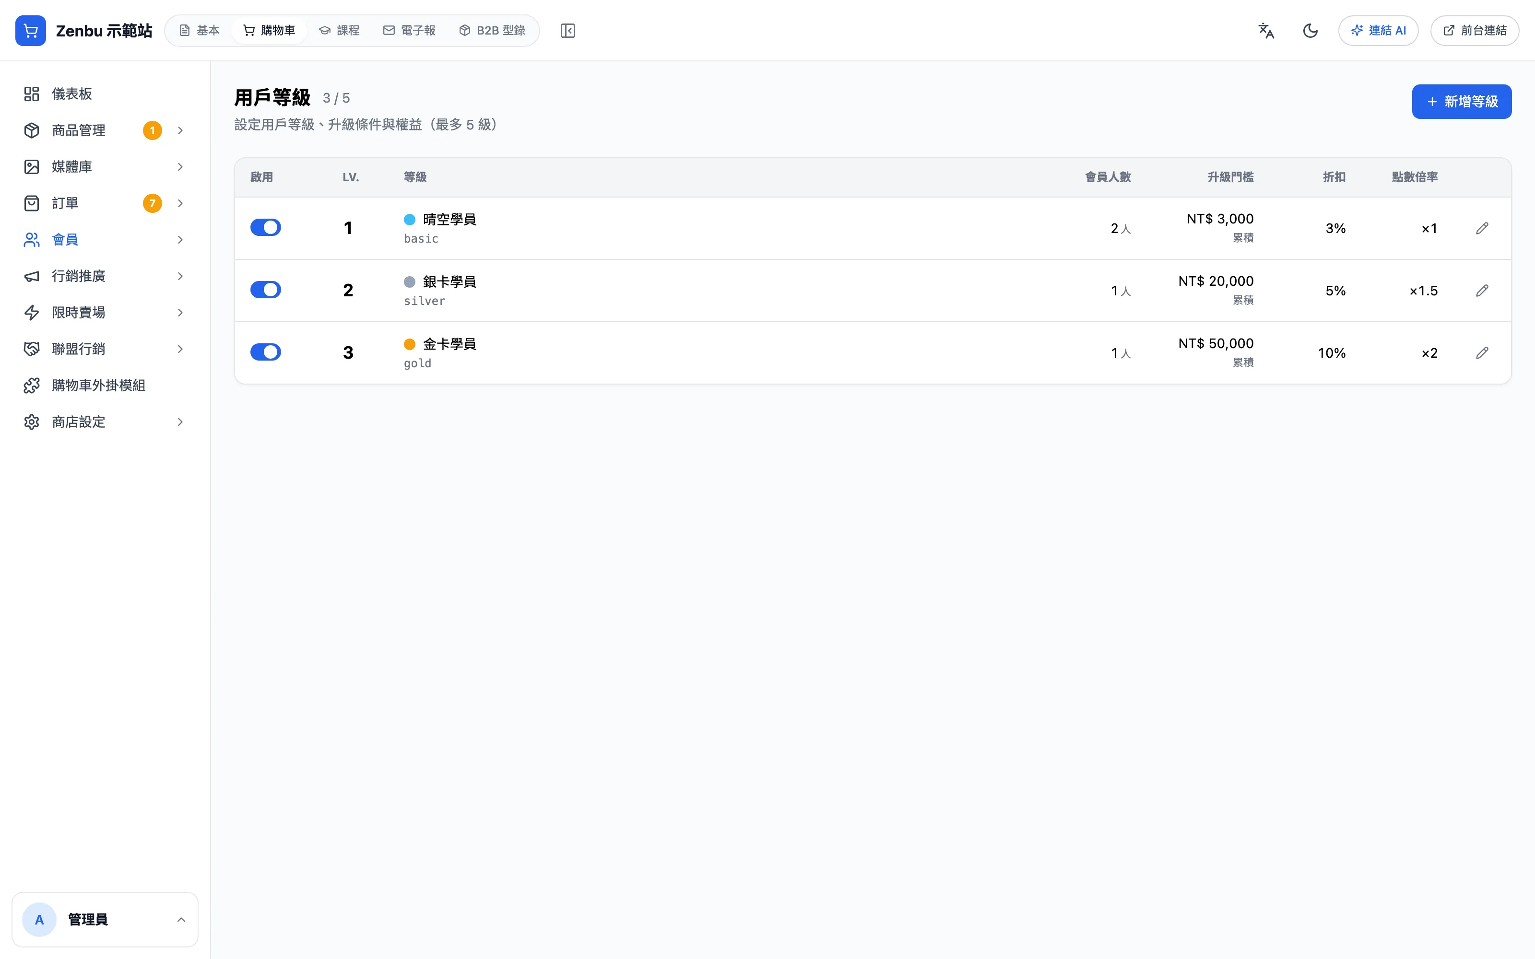
Task: Switch to the 電子報 tab
Action: [409, 30]
